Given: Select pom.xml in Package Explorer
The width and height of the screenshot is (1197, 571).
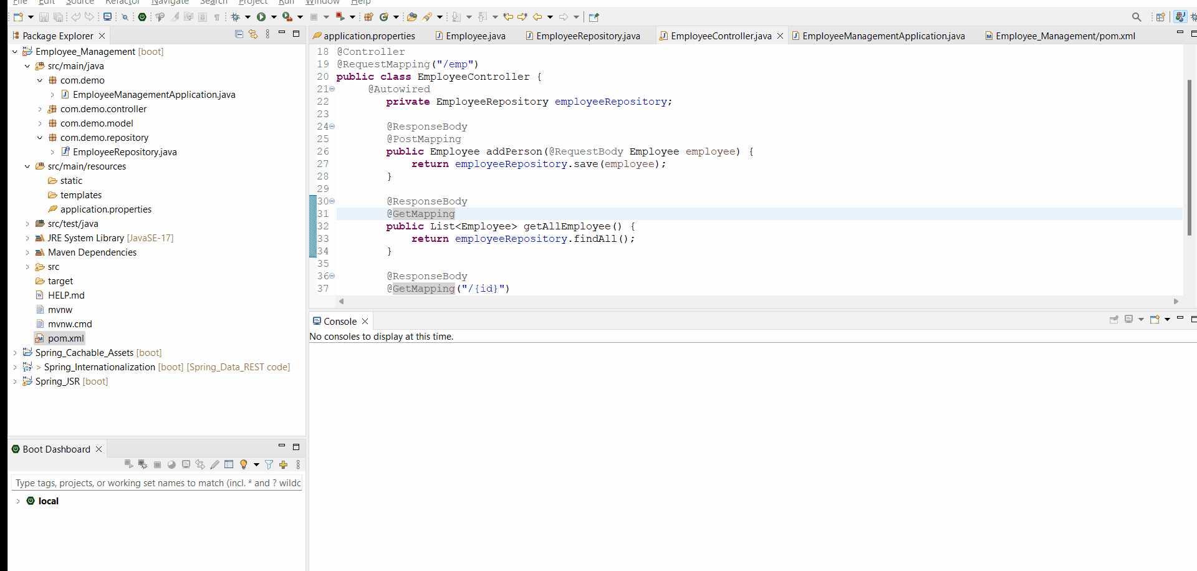Looking at the screenshot, I should coord(65,338).
